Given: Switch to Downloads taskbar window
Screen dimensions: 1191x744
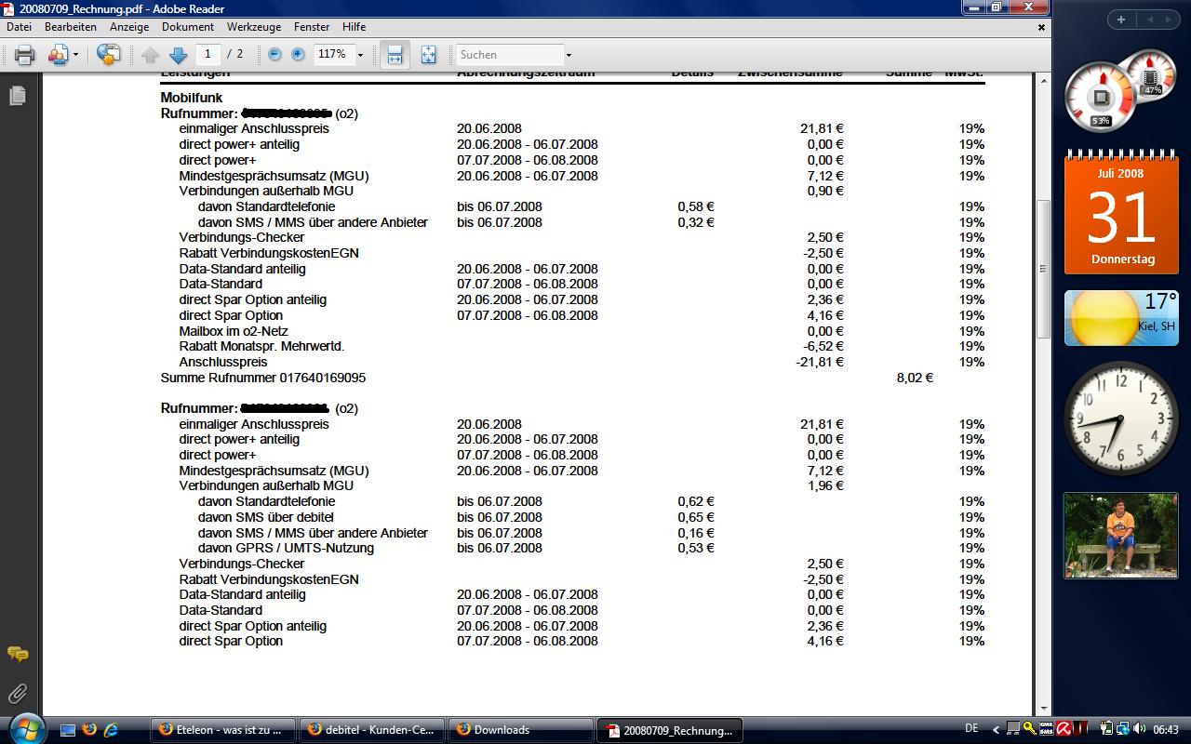Looking at the screenshot, I should (x=521, y=730).
